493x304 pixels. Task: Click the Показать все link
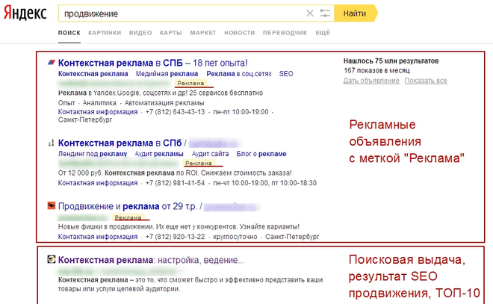pyautogui.click(x=426, y=81)
